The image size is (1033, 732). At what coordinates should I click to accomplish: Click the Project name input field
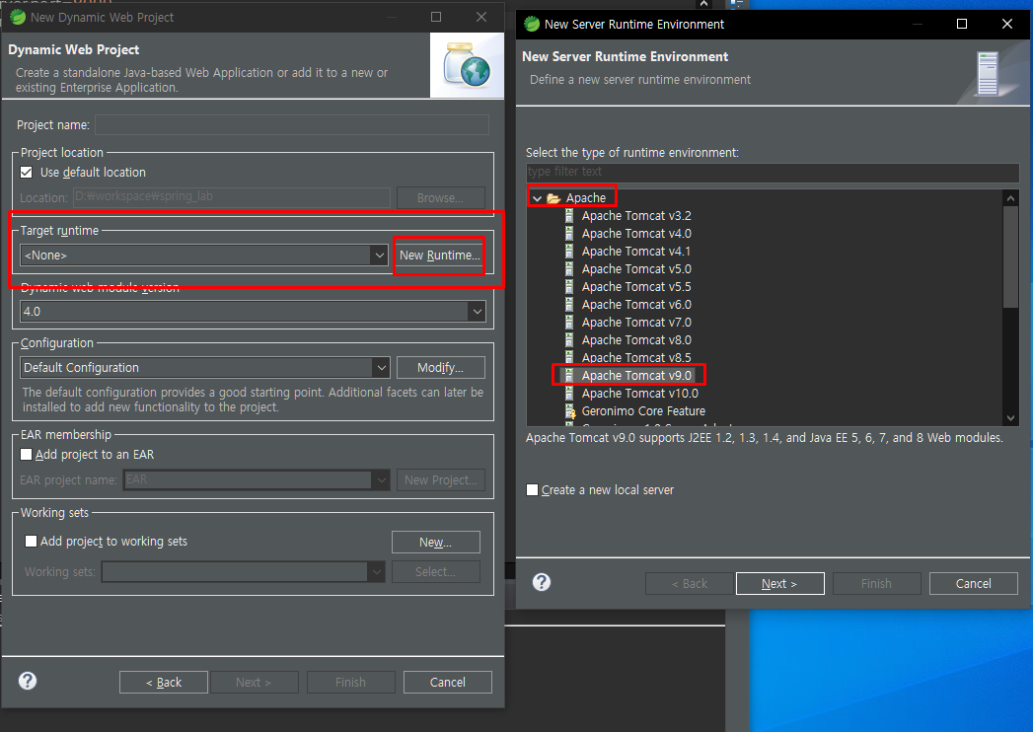(292, 124)
